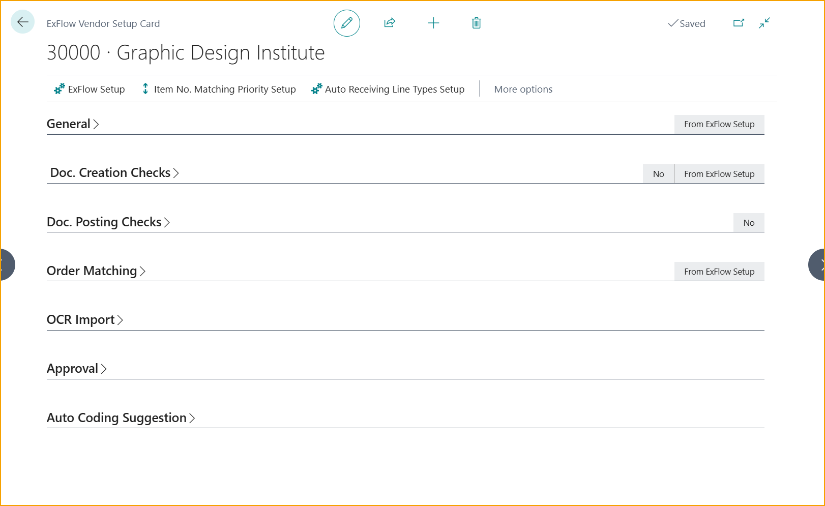Collapse the page with the shrink icon
Screen dimensions: 825x506
pyautogui.click(x=764, y=23)
